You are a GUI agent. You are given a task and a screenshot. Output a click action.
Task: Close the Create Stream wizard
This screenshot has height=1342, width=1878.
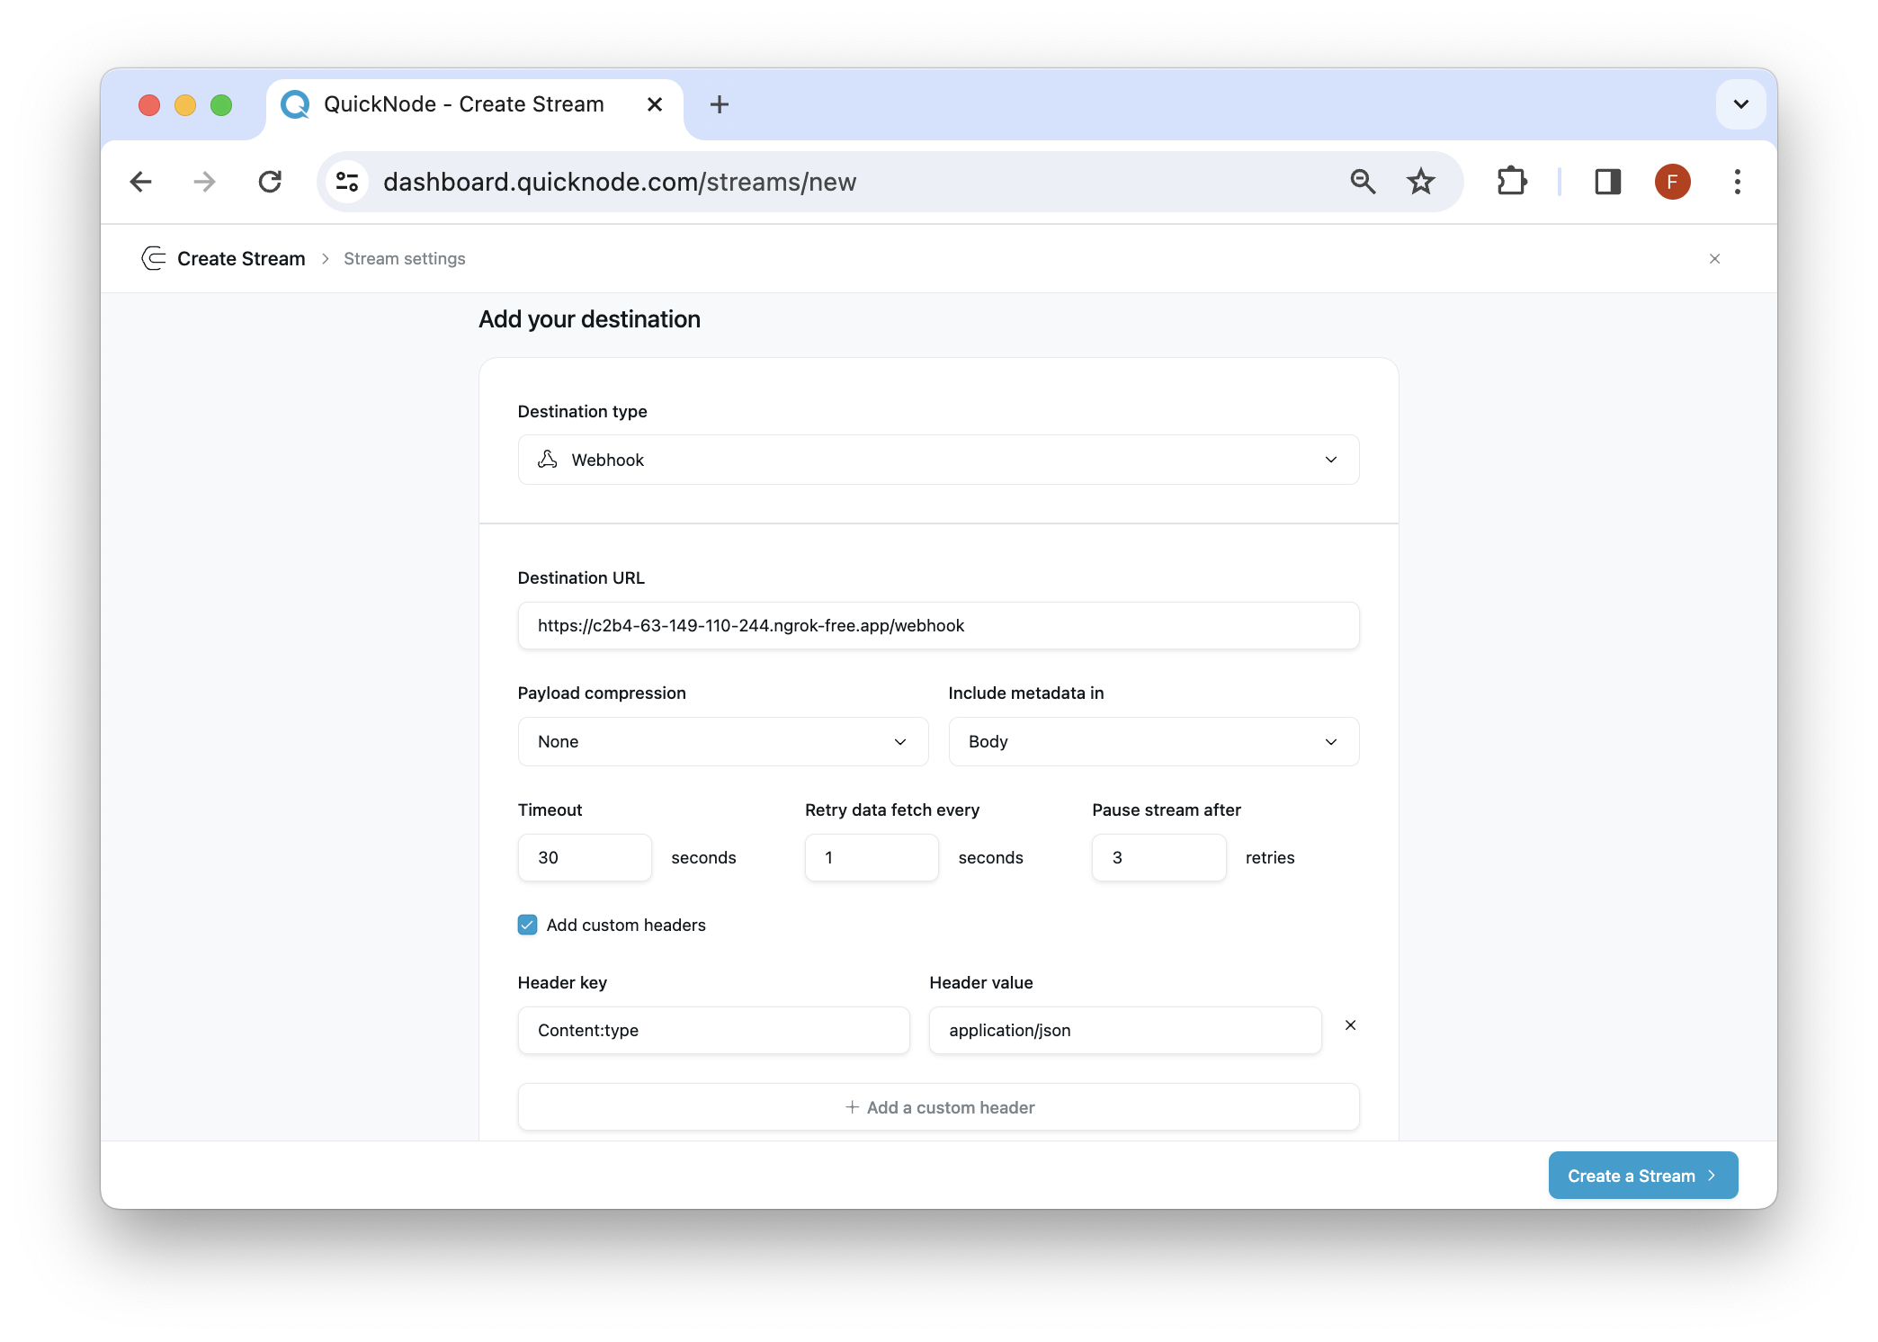[1714, 259]
